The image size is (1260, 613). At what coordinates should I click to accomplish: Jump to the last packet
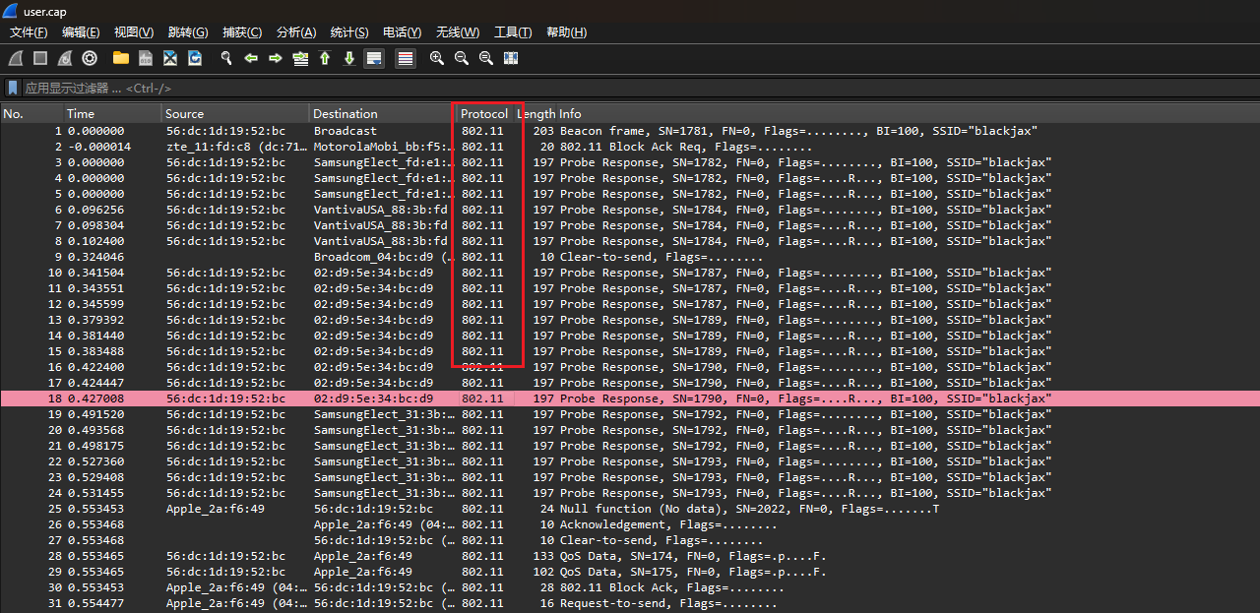[x=349, y=58]
